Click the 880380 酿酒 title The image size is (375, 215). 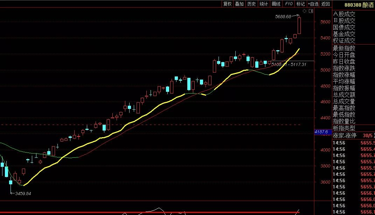pos(359,5)
